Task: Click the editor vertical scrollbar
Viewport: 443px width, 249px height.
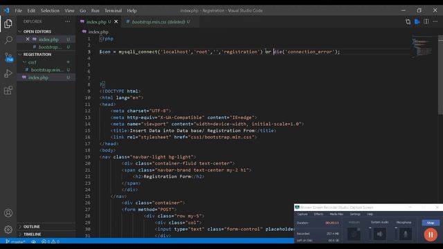Action: [x=440, y=75]
